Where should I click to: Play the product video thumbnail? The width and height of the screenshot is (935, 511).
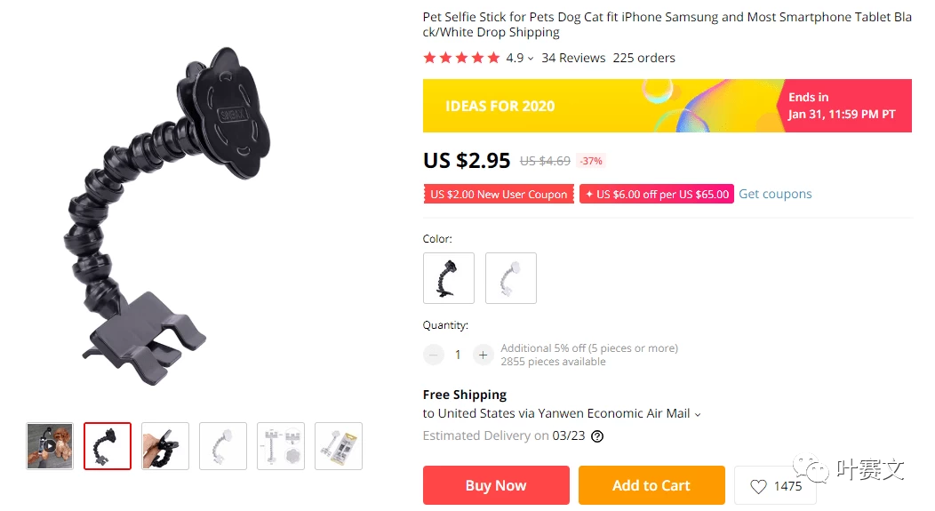pos(50,446)
